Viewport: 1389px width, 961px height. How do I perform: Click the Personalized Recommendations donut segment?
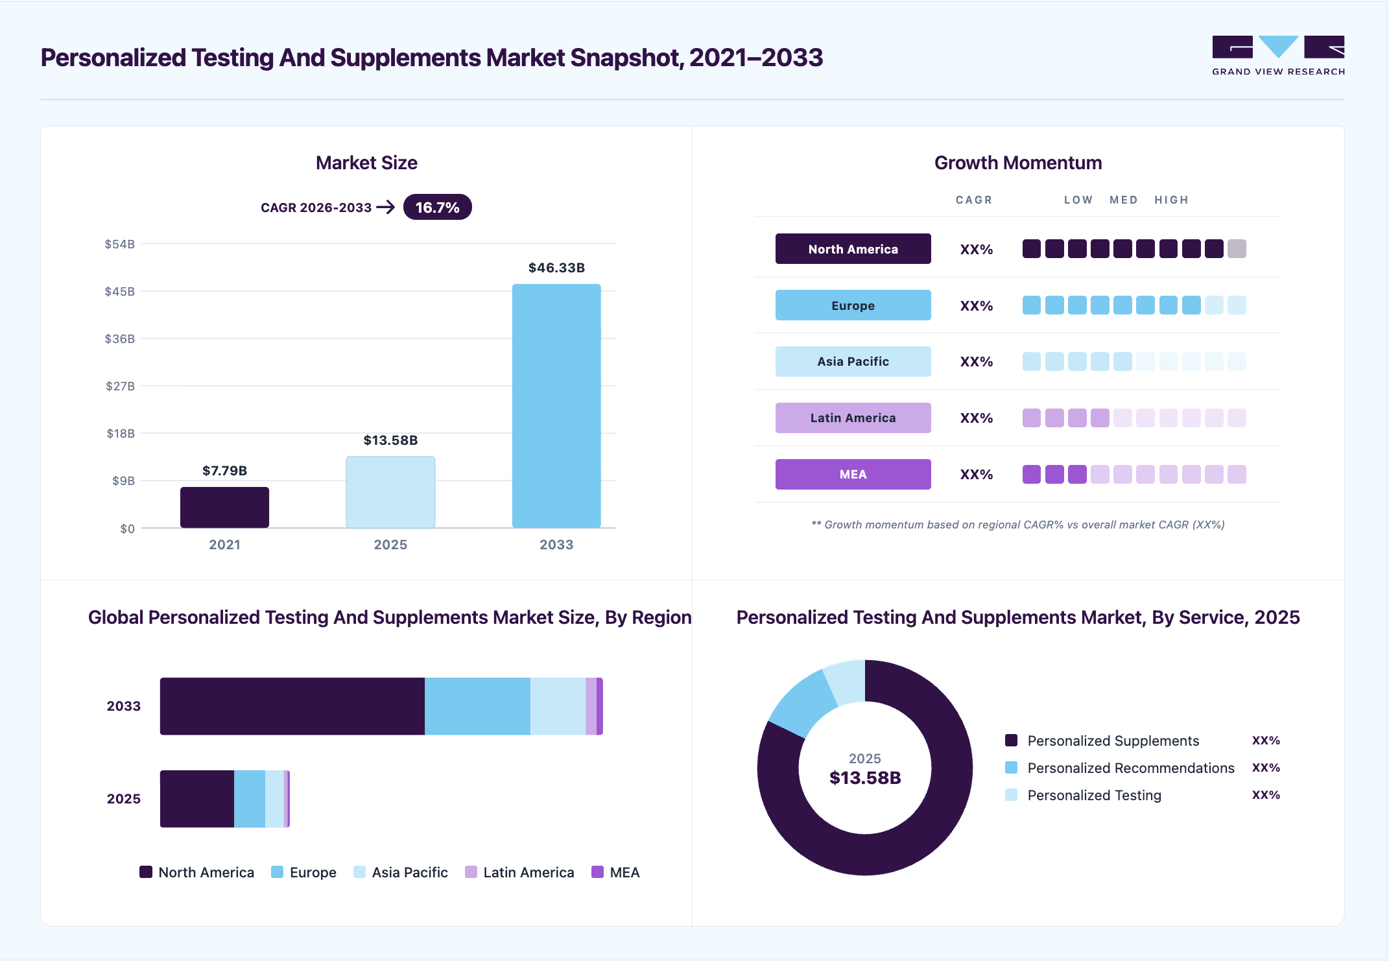(x=803, y=704)
